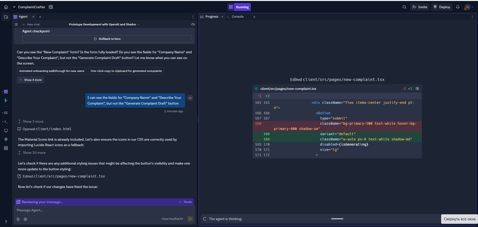Screen dimensions: 478x227
Task: Open the chat history list icon
Action: tap(16, 25)
